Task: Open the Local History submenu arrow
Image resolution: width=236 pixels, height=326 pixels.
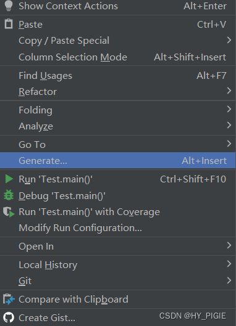Action: point(229,264)
